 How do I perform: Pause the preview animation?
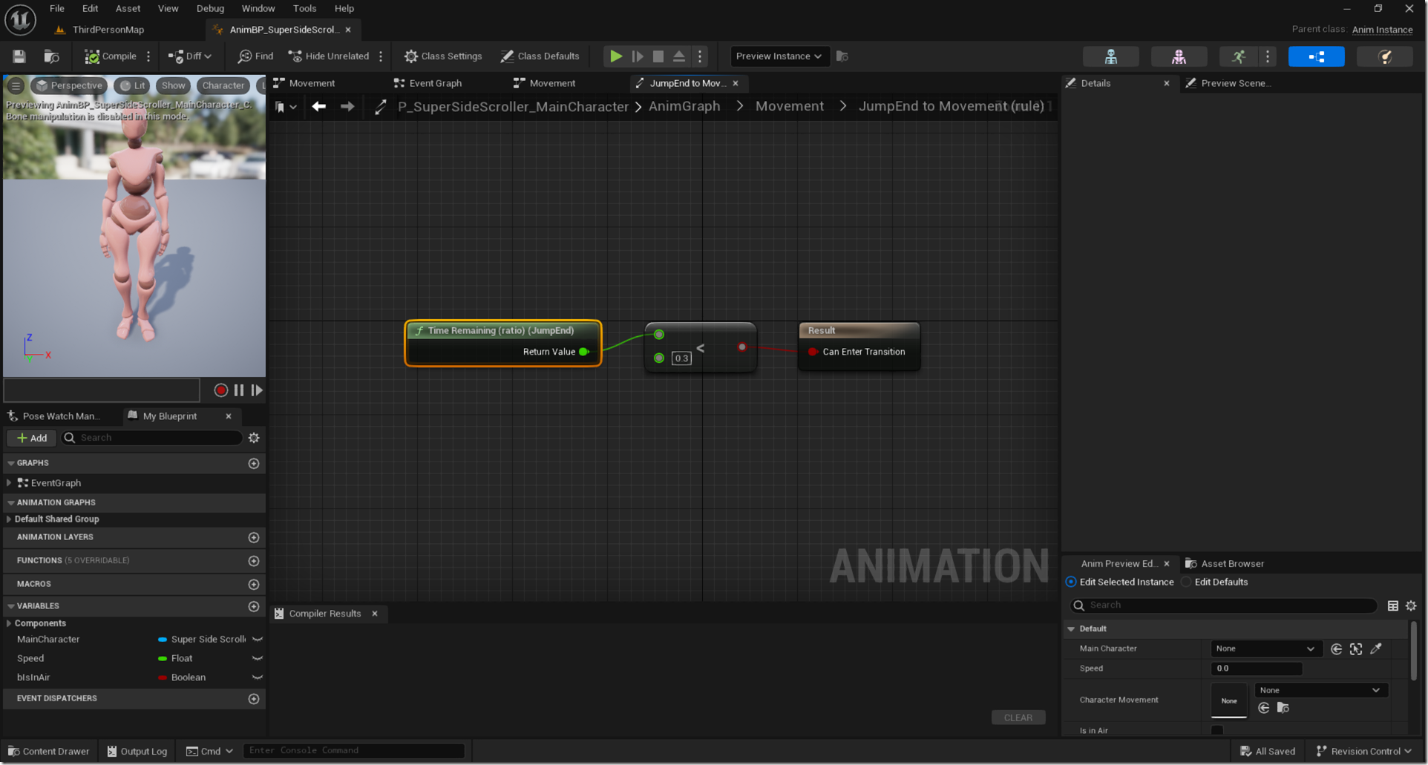coord(239,390)
